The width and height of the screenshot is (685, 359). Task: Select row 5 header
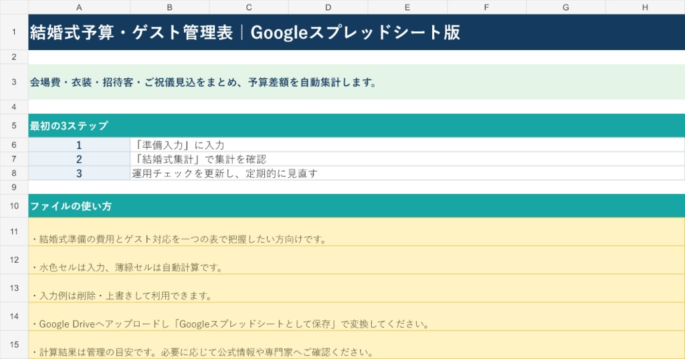14,126
